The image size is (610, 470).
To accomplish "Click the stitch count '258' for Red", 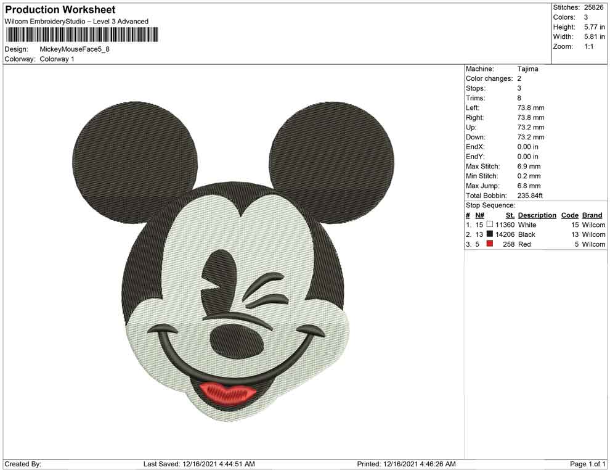I will point(509,244).
